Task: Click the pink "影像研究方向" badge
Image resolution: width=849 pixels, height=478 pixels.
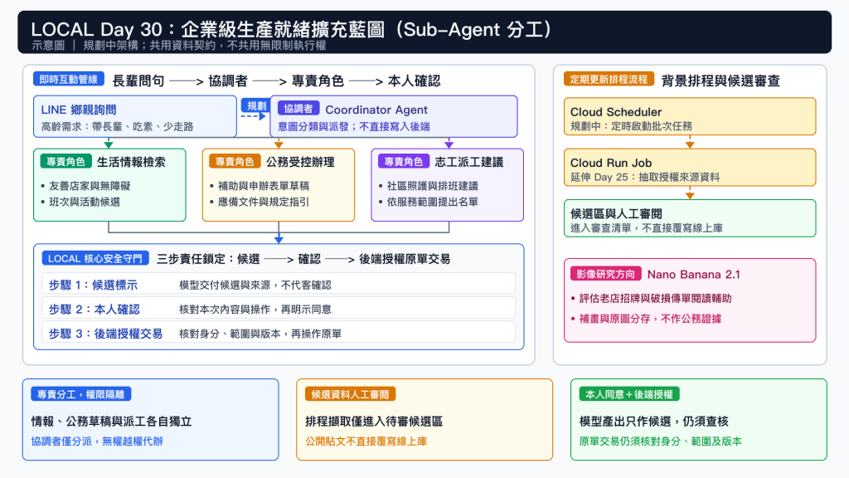Action: (x=605, y=274)
